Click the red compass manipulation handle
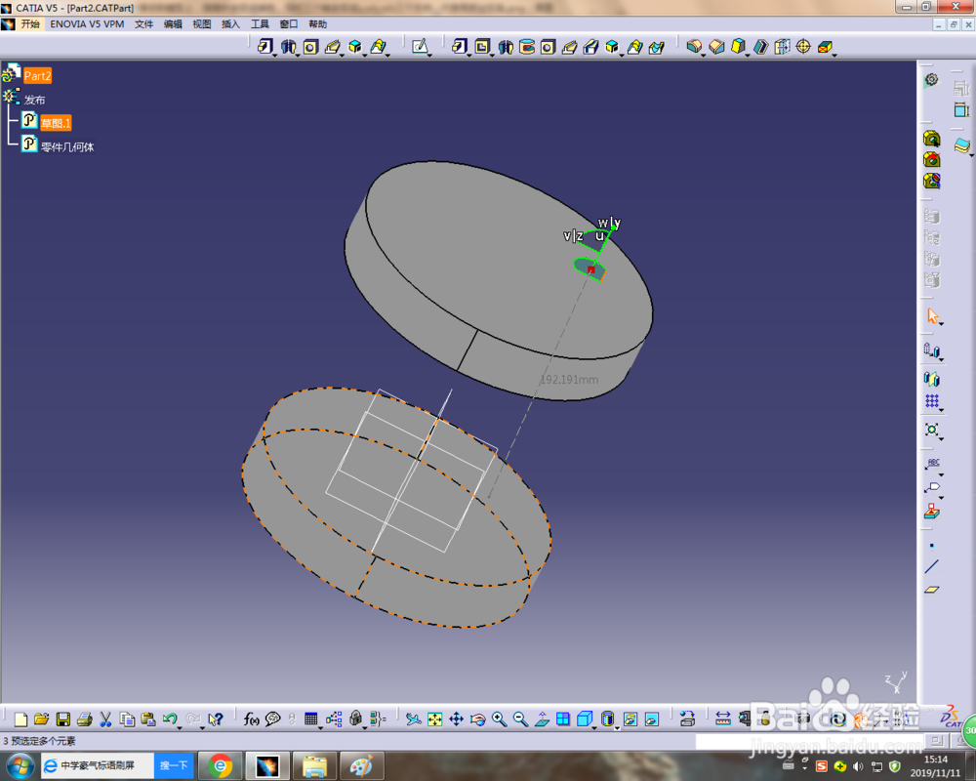The image size is (976, 781). point(590,269)
